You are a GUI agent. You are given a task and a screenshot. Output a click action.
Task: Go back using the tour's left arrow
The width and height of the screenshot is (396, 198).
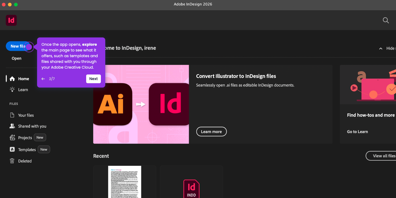(x=43, y=79)
